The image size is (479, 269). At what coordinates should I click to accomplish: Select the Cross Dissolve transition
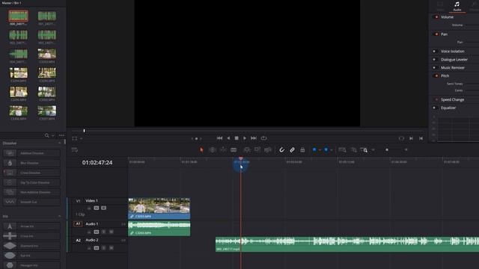(x=31, y=173)
